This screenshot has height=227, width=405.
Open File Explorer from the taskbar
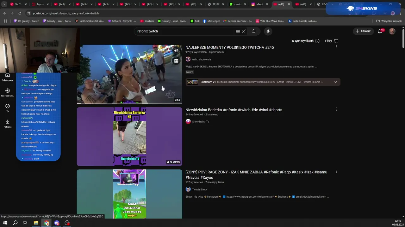point(36,223)
